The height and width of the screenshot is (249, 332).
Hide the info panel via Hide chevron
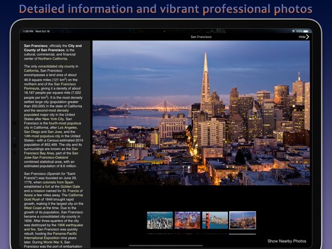[x=304, y=37]
